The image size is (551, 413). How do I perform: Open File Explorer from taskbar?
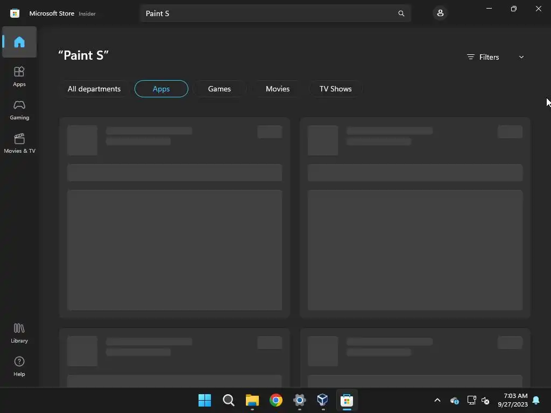[252, 400]
